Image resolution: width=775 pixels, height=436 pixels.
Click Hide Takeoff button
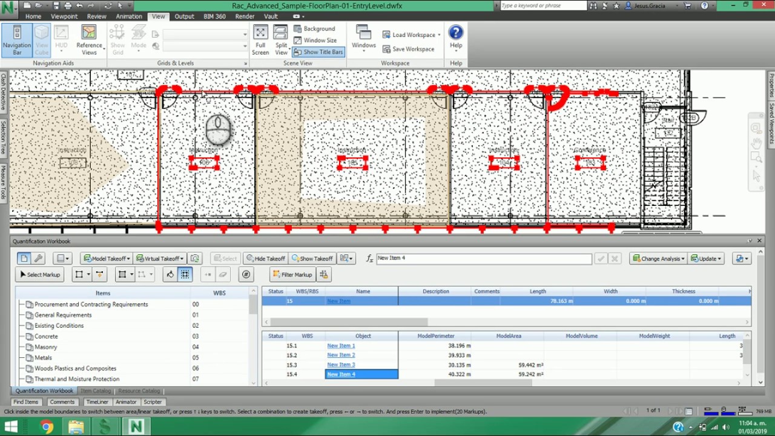coord(265,259)
